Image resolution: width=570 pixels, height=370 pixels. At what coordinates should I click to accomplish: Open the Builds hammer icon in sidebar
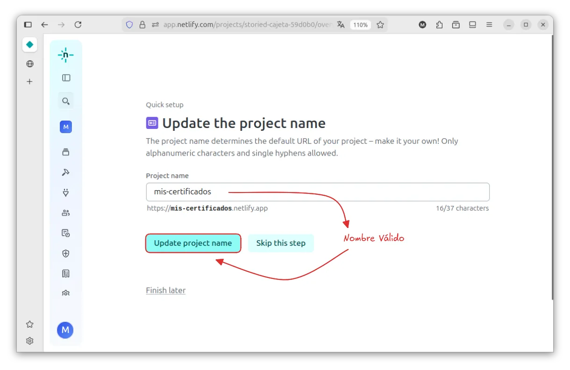(66, 172)
